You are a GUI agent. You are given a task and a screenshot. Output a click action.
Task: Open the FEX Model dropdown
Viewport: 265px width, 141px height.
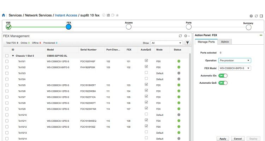(x=235, y=68)
